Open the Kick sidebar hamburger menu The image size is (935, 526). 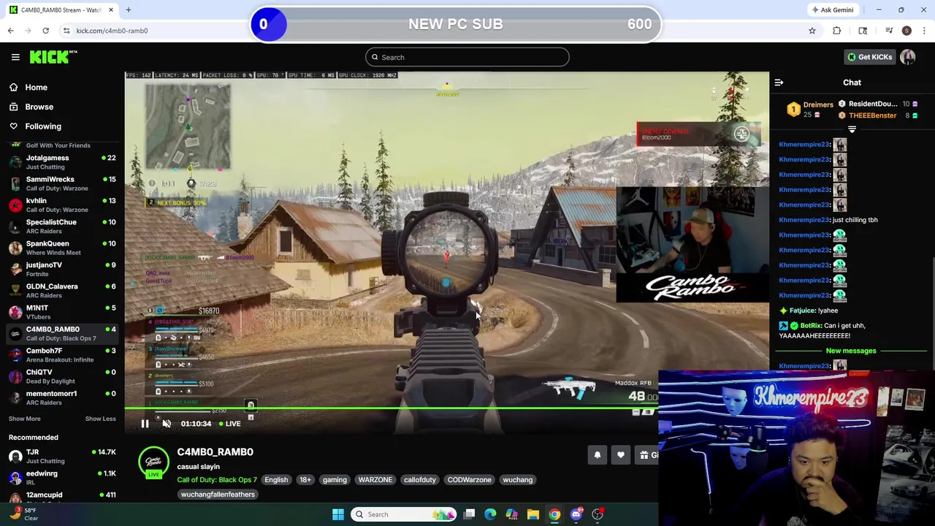(15, 57)
